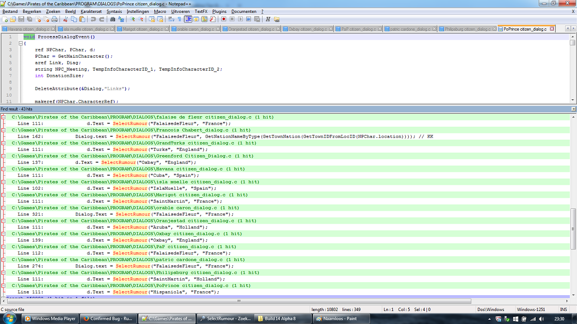
Task: Save the recorded macro icon
Action: [257, 19]
